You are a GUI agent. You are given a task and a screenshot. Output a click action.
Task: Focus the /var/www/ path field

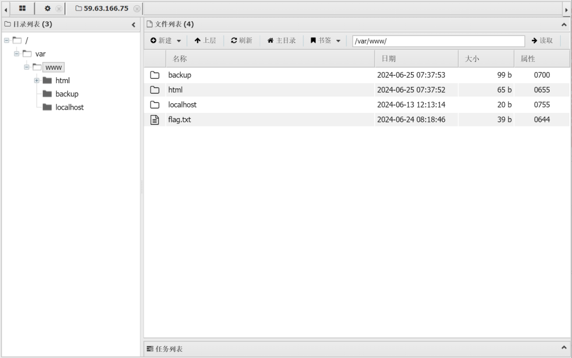pyautogui.click(x=439, y=41)
